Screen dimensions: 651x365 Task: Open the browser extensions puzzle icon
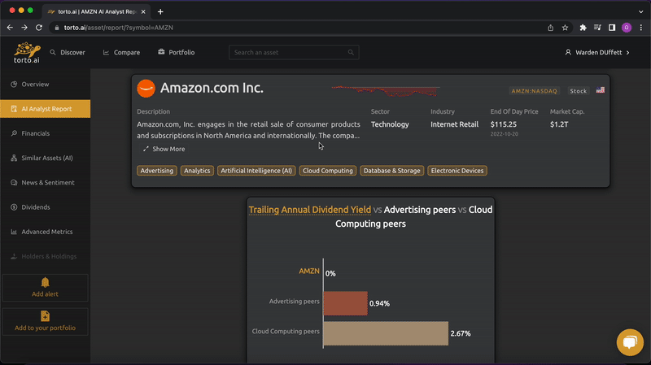tap(583, 28)
